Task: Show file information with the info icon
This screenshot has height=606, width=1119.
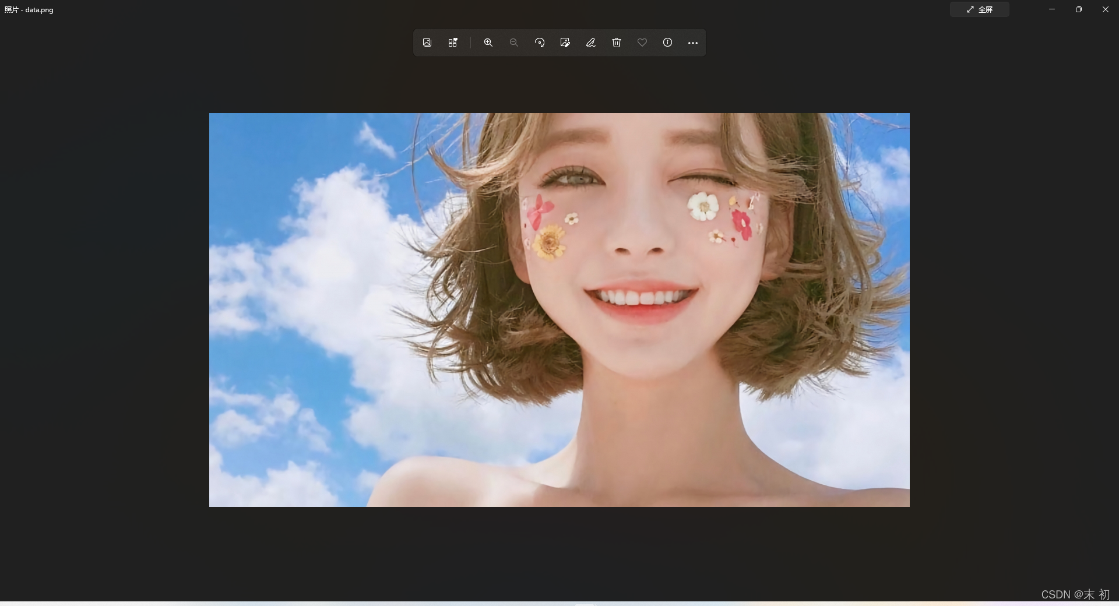Action: tap(667, 42)
